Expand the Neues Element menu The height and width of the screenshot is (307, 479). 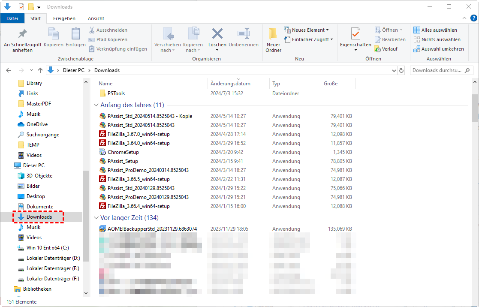point(307,30)
